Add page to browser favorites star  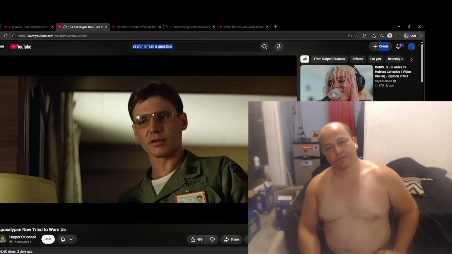click(356, 36)
